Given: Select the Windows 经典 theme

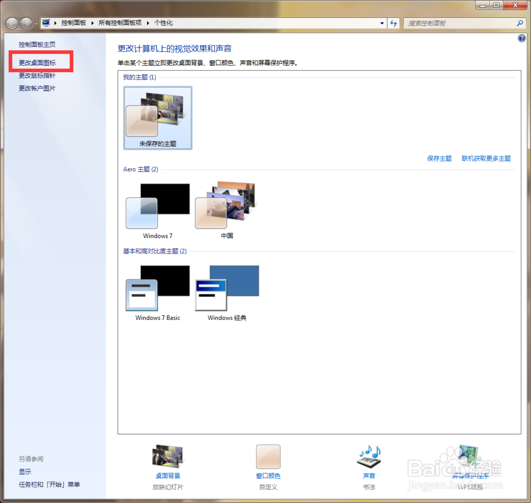Looking at the screenshot, I should click(x=227, y=292).
